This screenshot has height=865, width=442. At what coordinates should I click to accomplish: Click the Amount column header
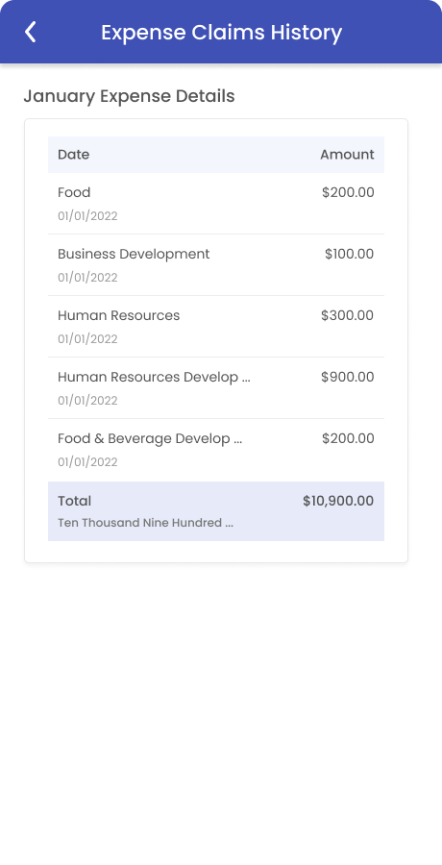[x=347, y=155]
